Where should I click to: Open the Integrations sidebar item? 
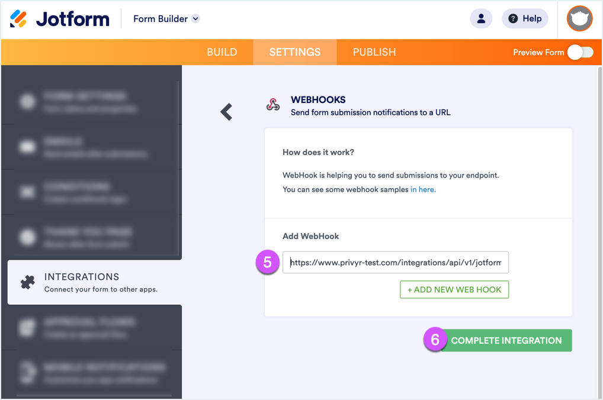coord(95,282)
